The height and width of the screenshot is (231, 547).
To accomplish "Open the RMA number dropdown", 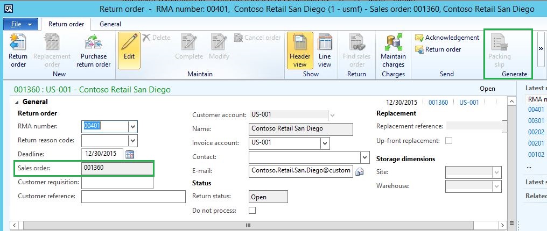I will pos(132,127).
